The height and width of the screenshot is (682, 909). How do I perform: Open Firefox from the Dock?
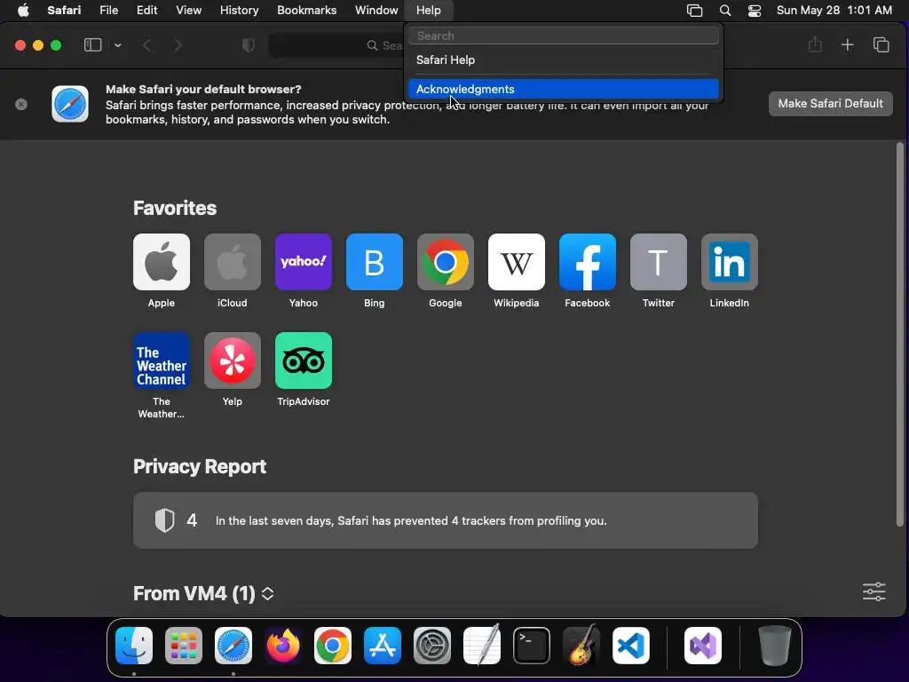283,646
